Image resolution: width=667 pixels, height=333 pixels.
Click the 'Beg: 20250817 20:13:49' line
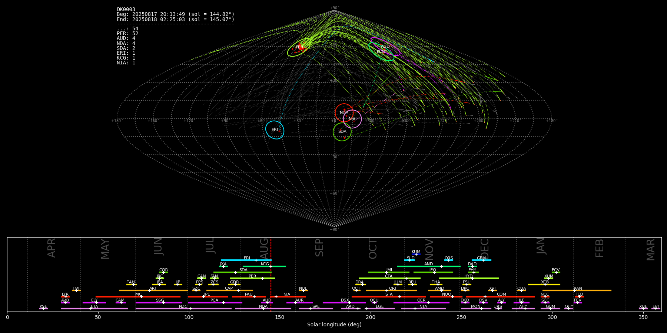(176, 14)
